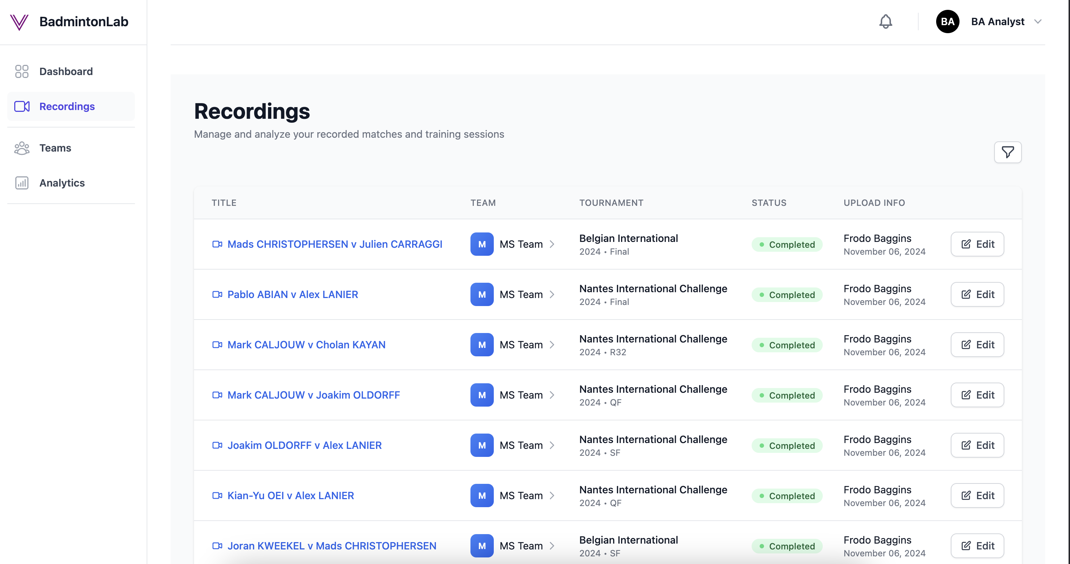The image size is (1070, 564).
Task: Click video icon beside Pablo ABIAN recording
Action: tap(217, 294)
